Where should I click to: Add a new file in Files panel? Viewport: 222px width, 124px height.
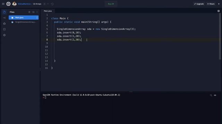click(x=29, y=12)
